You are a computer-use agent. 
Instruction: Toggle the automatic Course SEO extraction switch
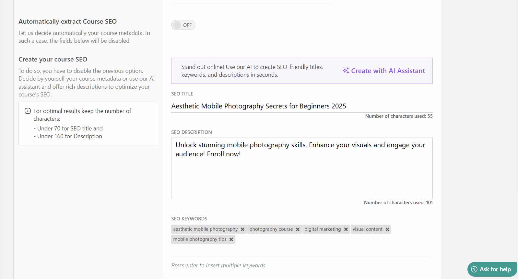[x=183, y=25]
